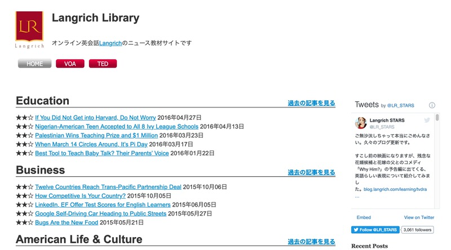Open Nigerian-American Teen Ivy League article
The height and width of the screenshot is (250, 451).
point(117,127)
